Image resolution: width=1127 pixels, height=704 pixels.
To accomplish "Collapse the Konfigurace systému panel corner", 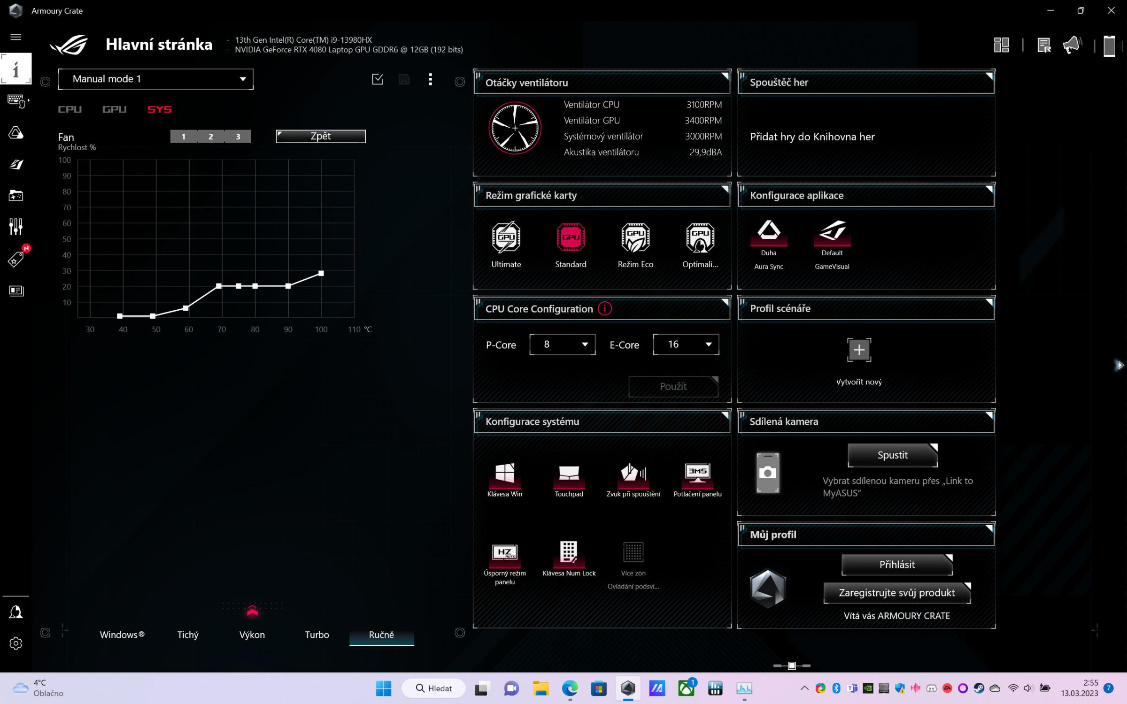I will coord(725,415).
